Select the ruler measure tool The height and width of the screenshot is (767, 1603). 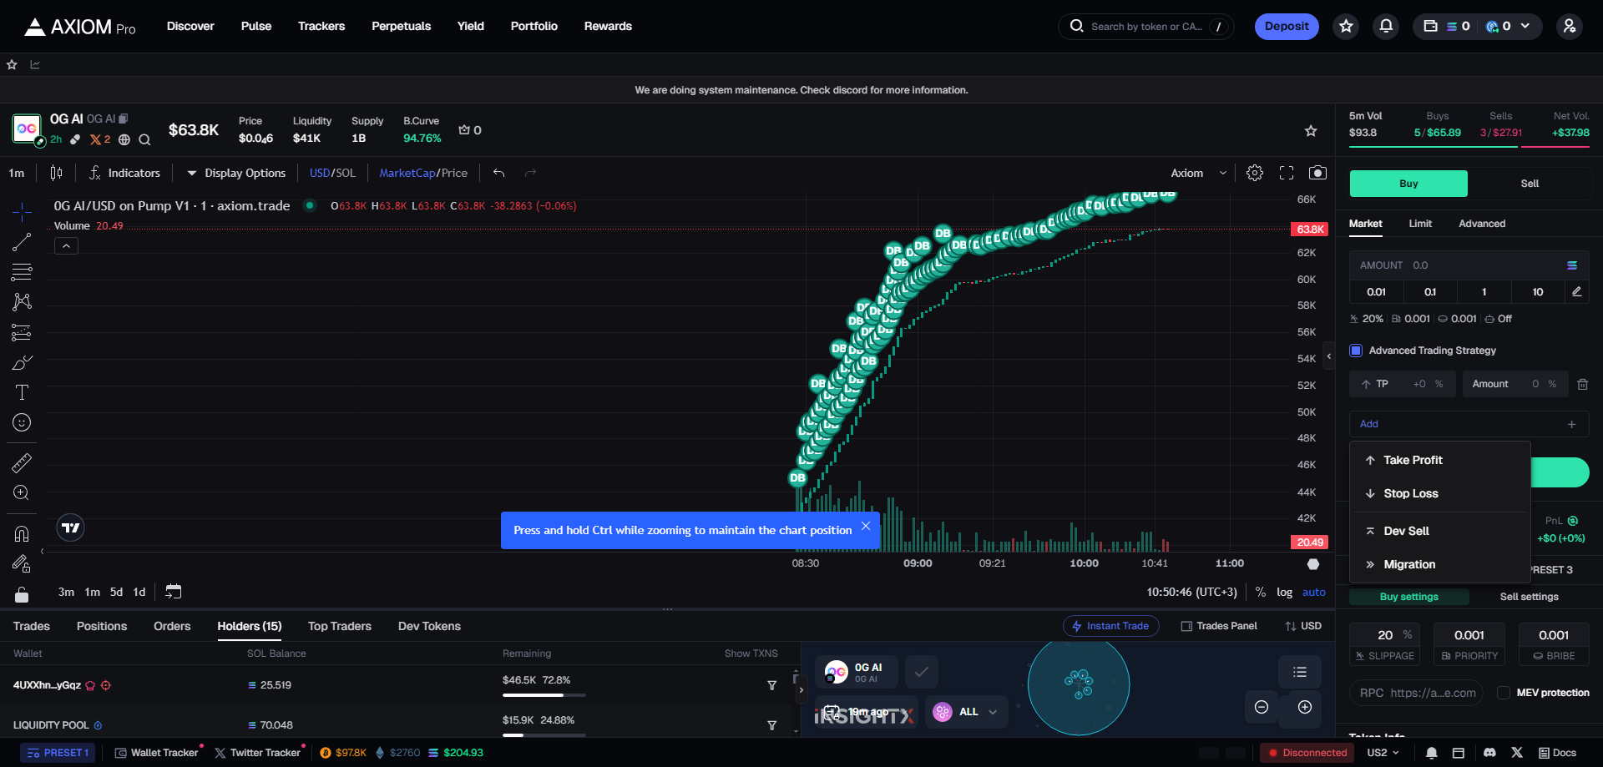(22, 462)
